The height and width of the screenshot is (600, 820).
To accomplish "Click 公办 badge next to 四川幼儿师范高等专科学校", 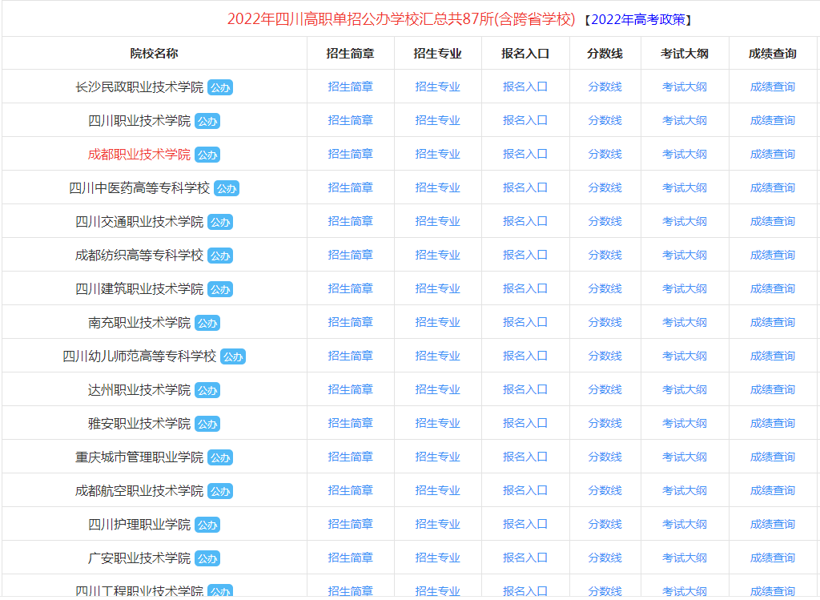I will coord(233,356).
